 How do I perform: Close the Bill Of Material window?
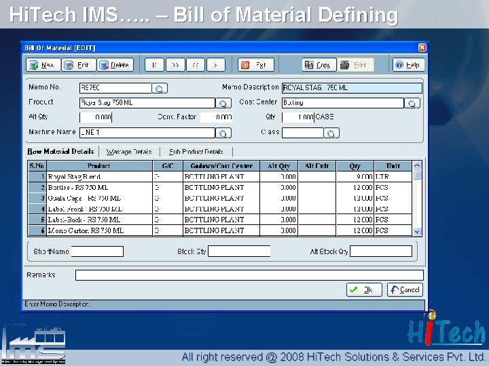click(422, 47)
